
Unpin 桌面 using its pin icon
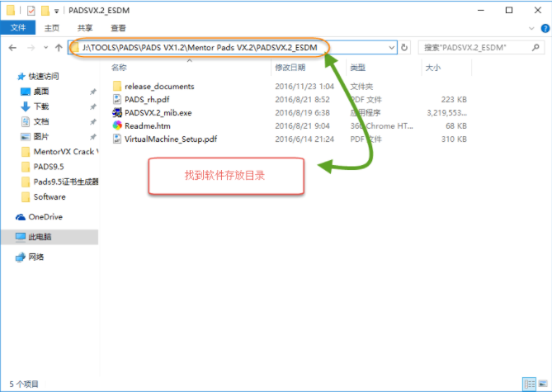click(93, 92)
